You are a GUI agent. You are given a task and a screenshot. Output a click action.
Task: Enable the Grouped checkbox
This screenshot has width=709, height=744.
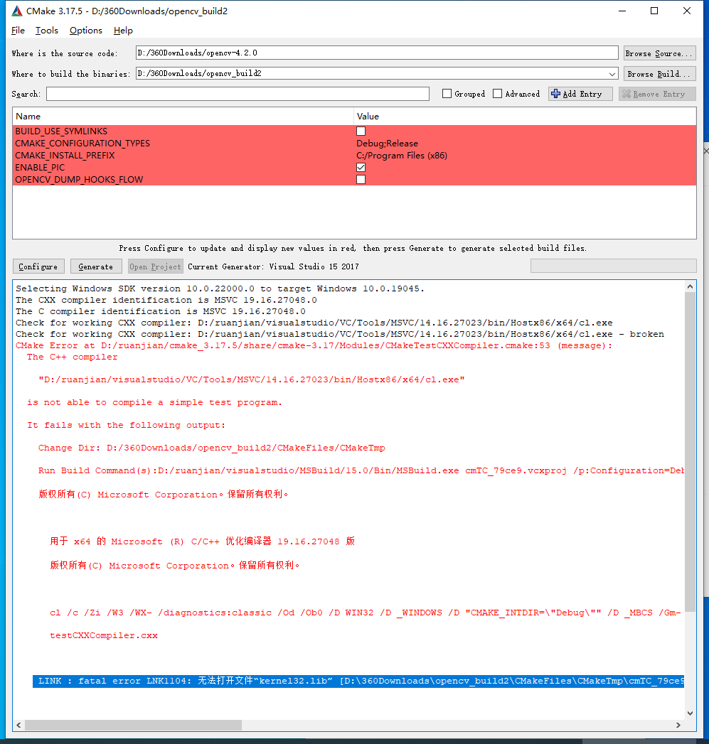tap(447, 93)
